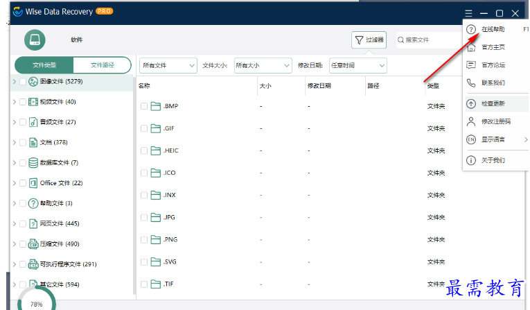The height and width of the screenshot is (310, 530).
Task: Check the 视频文件 (40) checkbox
Action: [23, 102]
